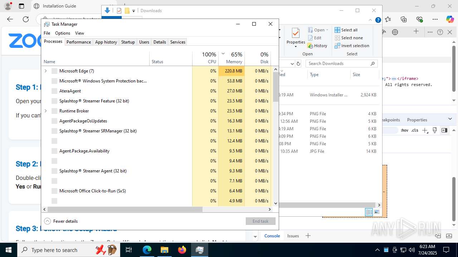The height and width of the screenshot is (257, 458).
Task: Toggle .cls element classes in DevTools
Action: click(414, 130)
